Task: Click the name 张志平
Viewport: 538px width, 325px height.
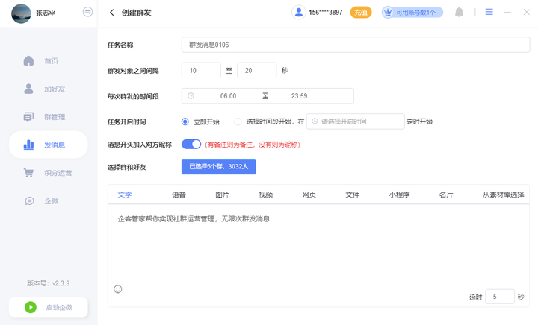Action: [x=46, y=13]
